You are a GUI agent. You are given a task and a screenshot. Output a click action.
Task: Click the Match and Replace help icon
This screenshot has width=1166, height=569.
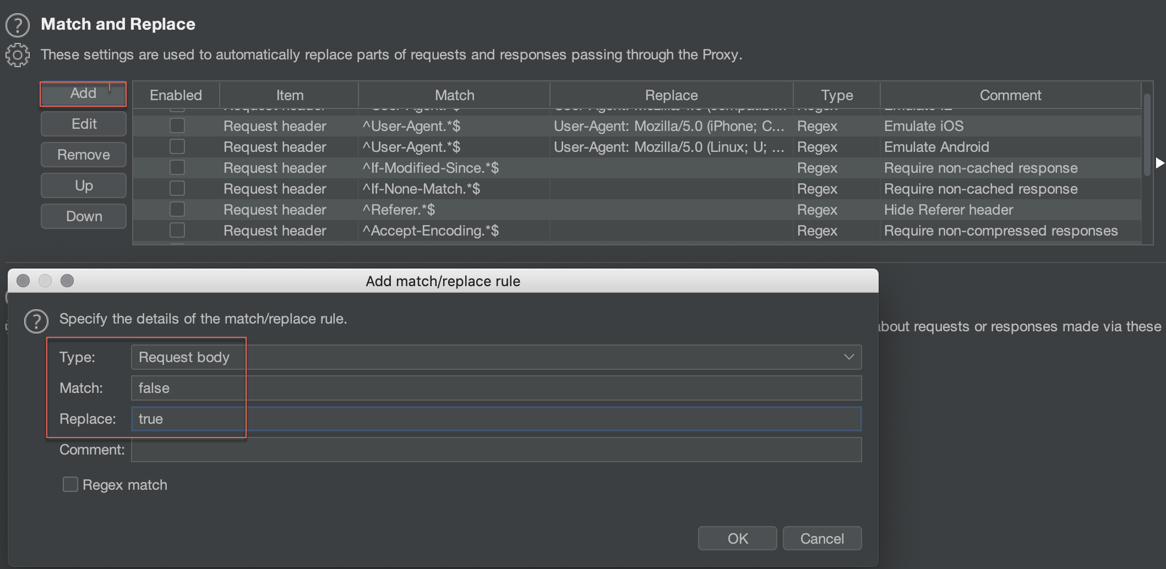pos(18,25)
